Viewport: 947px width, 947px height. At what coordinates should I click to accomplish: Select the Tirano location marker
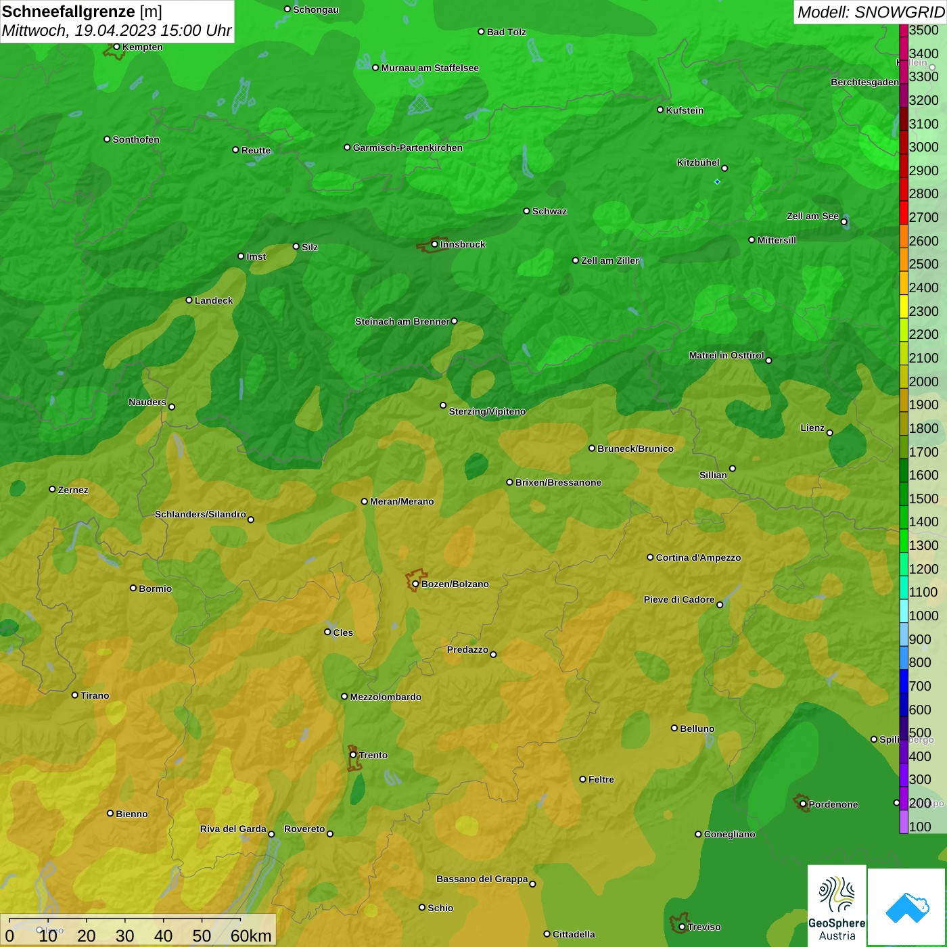pos(75,695)
